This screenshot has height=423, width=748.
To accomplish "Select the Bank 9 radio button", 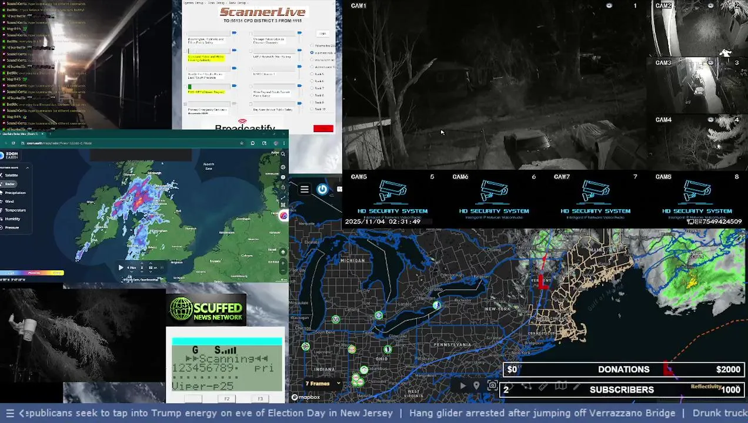I will [x=312, y=102].
